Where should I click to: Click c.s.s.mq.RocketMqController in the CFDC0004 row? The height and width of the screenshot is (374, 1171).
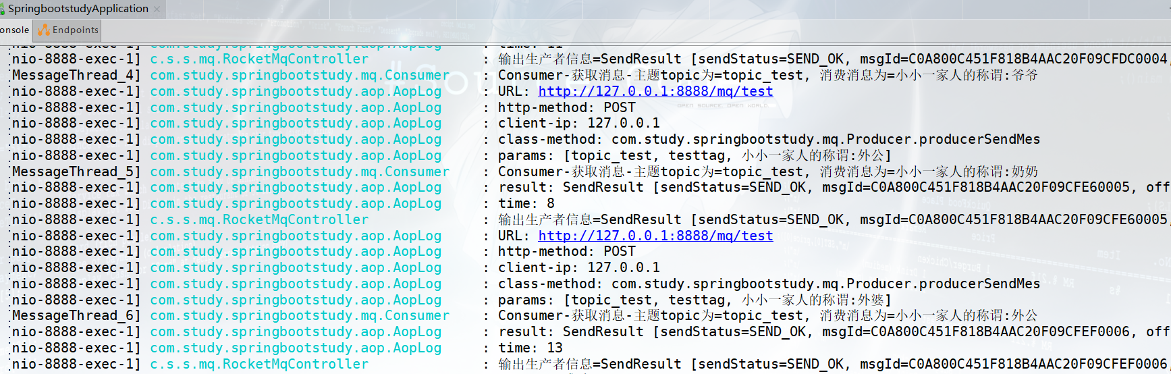[259, 59]
